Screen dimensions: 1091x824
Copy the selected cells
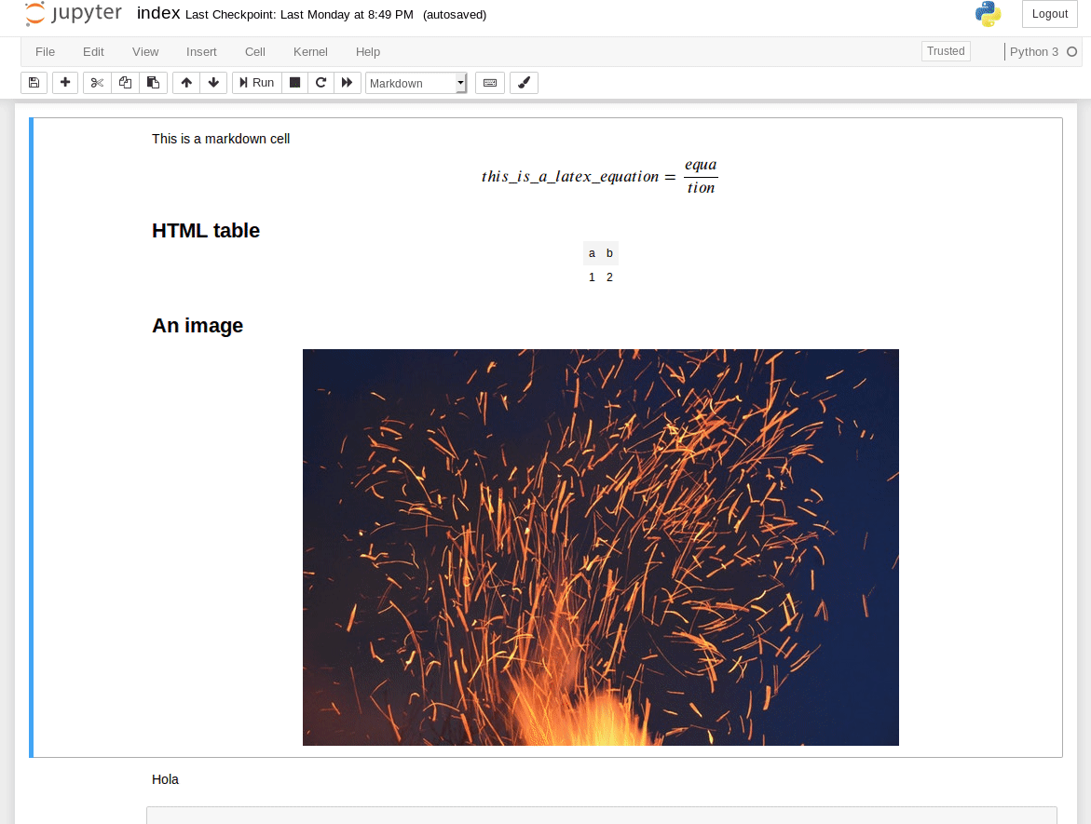coord(125,83)
